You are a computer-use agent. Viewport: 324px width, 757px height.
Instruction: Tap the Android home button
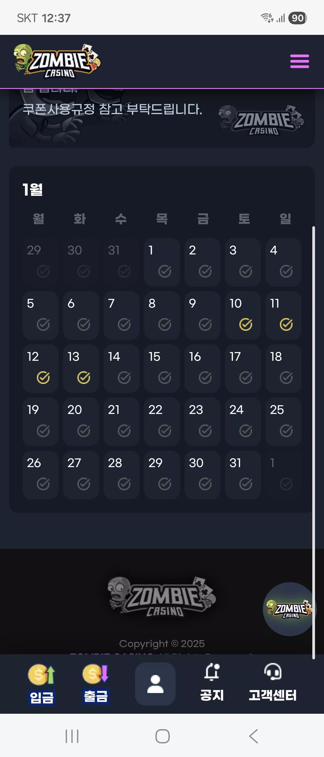162,736
